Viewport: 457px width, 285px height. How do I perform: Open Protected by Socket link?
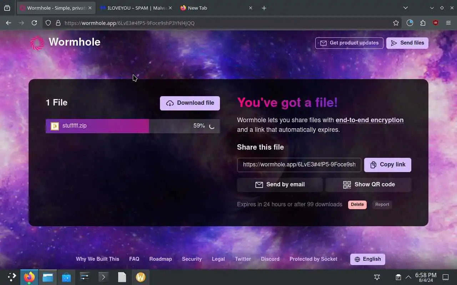(x=313, y=259)
